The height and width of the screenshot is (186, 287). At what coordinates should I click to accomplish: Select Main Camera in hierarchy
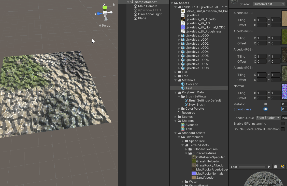(148, 6)
